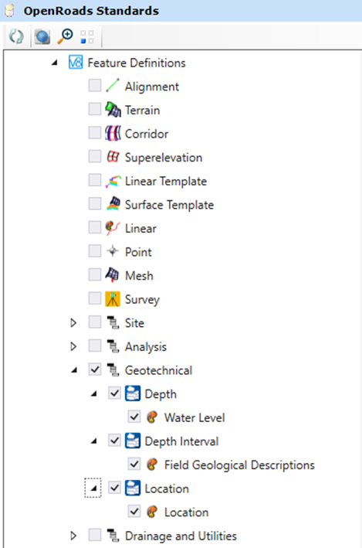The image size is (362, 548).
Task: Select the Linear Template item
Action: [x=166, y=181]
